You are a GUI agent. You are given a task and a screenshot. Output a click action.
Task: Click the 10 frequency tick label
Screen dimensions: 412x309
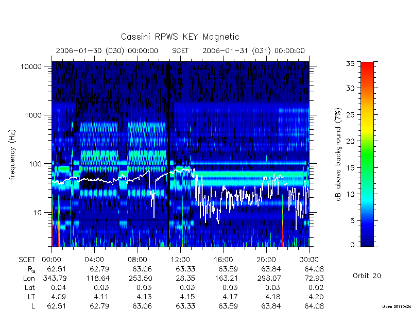coord(38,212)
